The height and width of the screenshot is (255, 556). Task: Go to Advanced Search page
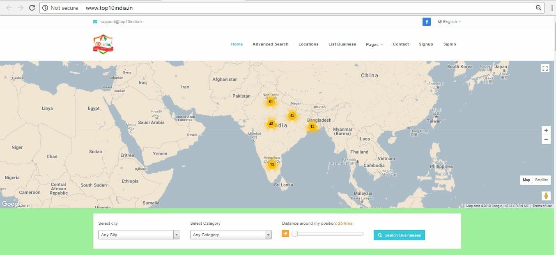(x=270, y=44)
